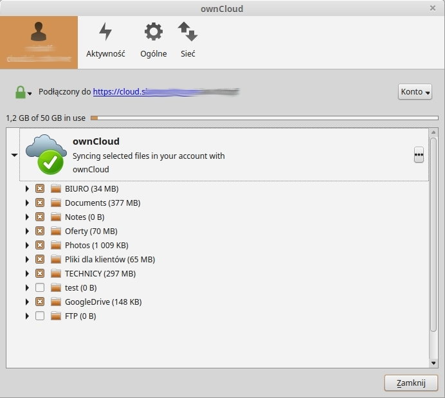This screenshot has height=398, width=445.
Task: Enable the FTP folder checkbox
Action: [x=40, y=316]
